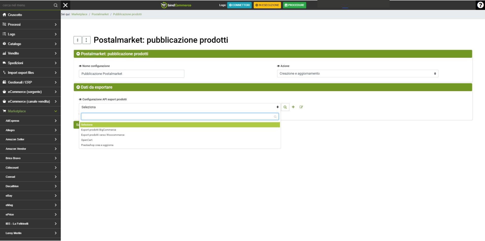Close the sidebar with X icon
This screenshot has width=485, height=241.
point(65,5)
